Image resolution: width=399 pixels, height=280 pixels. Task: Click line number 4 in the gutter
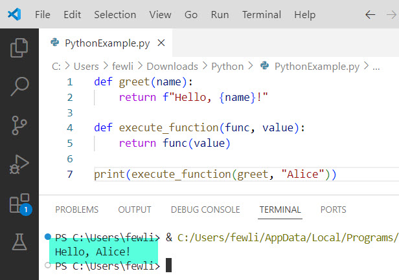[70, 128]
